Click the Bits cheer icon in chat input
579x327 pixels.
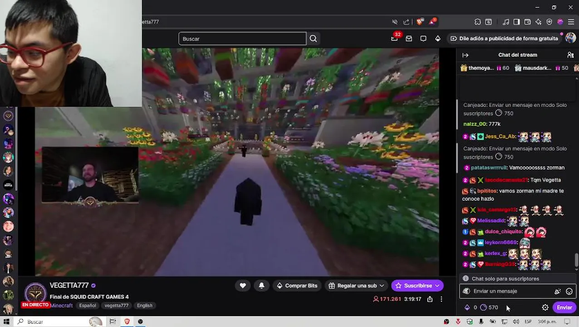pyautogui.click(x=558, y=292)
